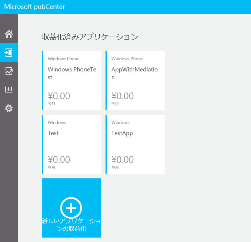Click 今月 on the AppWithMediation tile
This screenshot has height=242, width=251.
115,104
